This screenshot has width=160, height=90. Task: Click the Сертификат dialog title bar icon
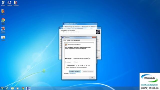[x=63, y=37]
